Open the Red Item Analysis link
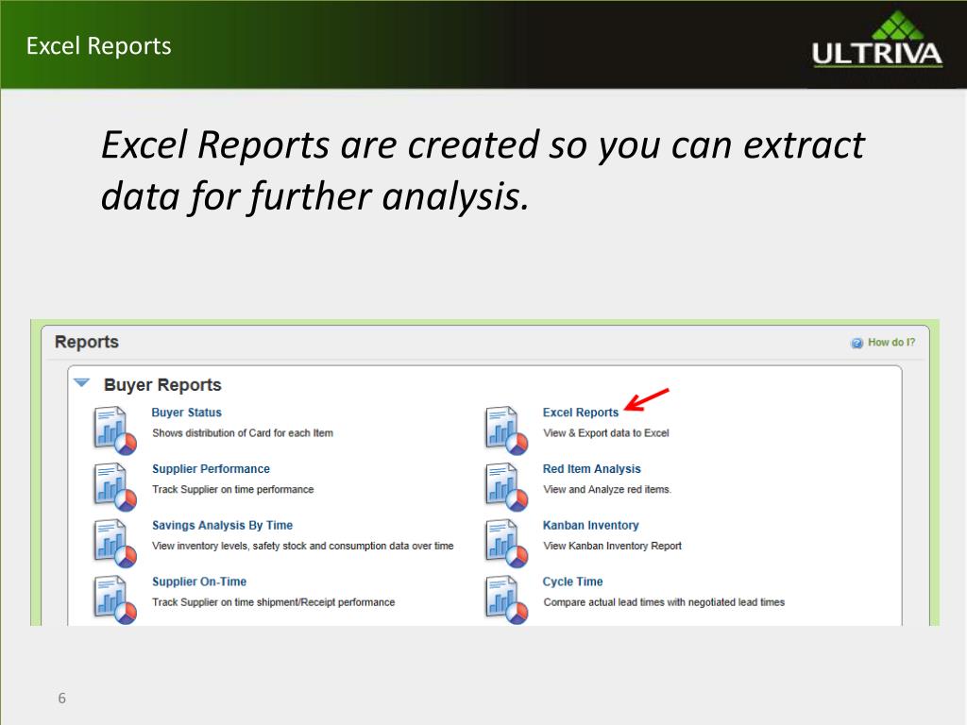Viewport: 967px width, 725px height. pos(591,468)
